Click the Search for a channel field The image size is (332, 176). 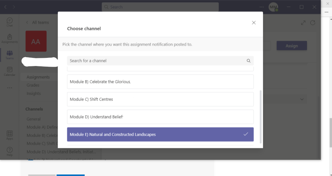tap(160, 61)
